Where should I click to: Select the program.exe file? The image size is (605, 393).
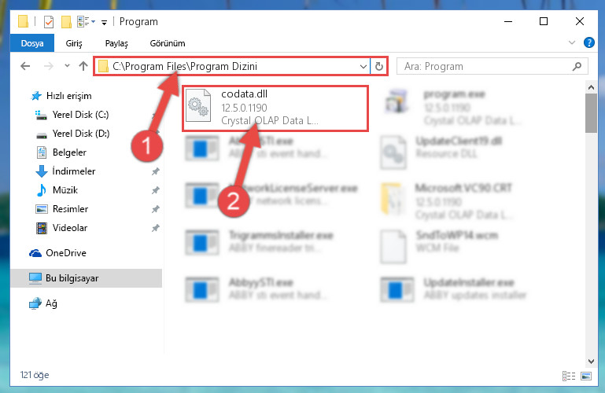tap(454, 107)
